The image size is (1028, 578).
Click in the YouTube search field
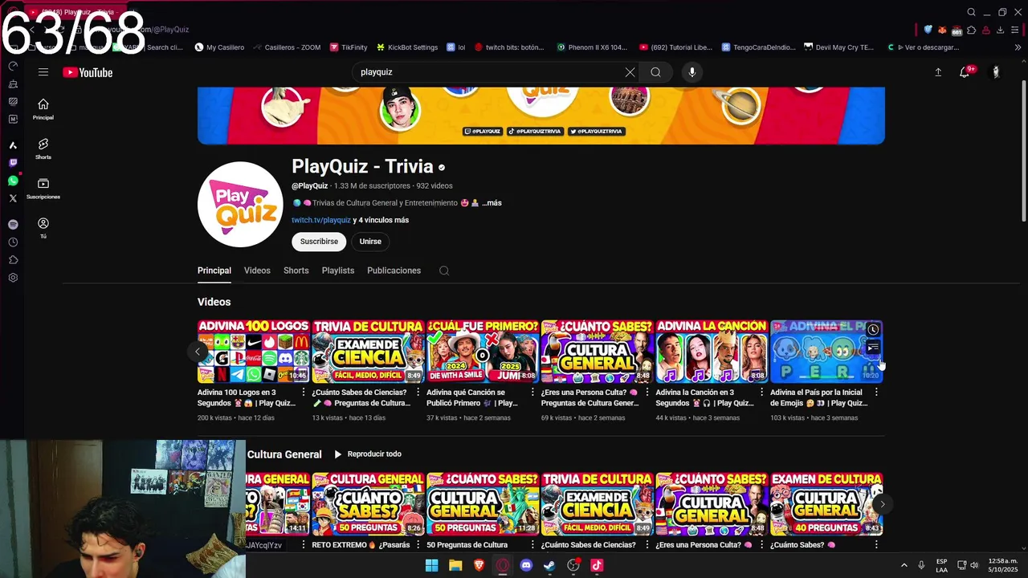tap(490, 72)
